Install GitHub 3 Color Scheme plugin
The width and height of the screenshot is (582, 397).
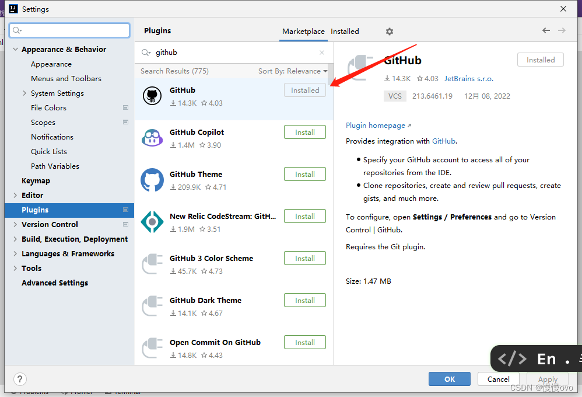coord(305,259)
